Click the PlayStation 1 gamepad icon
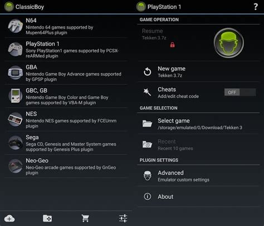The image size is (264, 226). coord(16,49)
